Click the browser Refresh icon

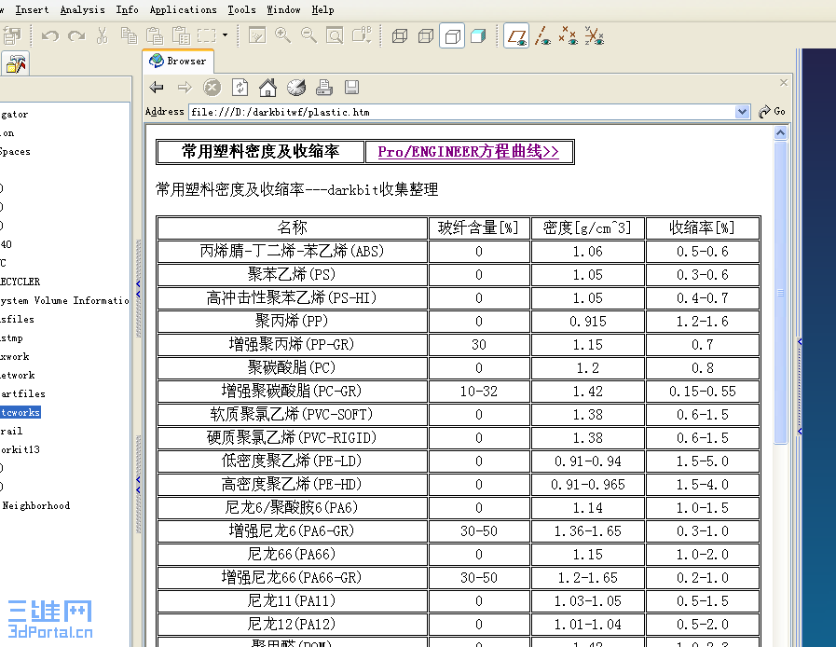click(x=240, y=87)
